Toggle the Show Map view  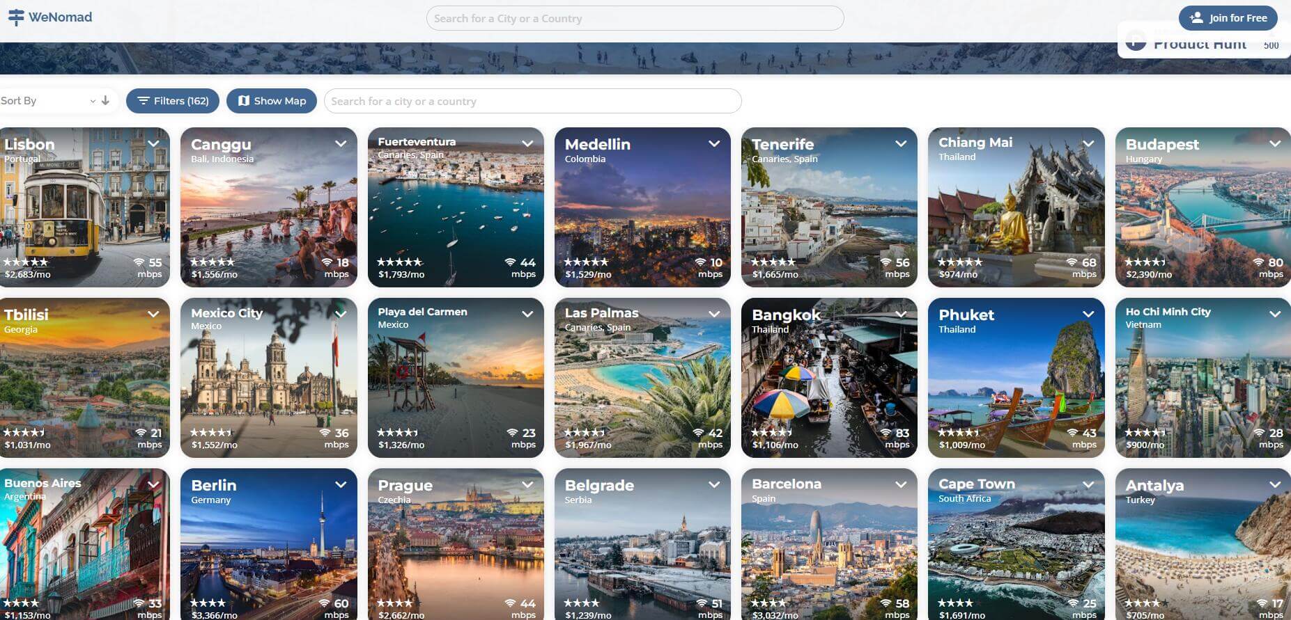coord(271,101)
